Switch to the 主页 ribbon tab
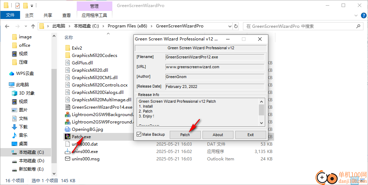This screenshot has height=185, width=368. tap(29, 15)
